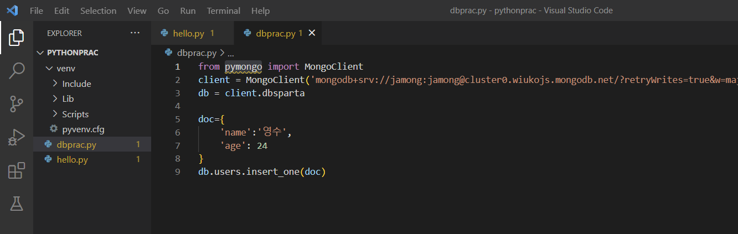Click the Python icon on dbprac.py tab
This screenshot has width=738, height=234.
point(247,33)
